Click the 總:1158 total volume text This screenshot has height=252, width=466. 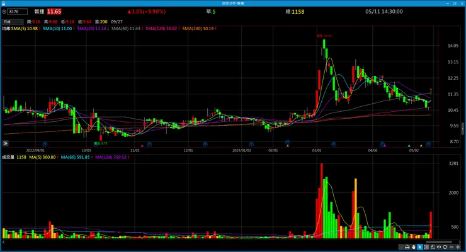click(295, 12)
